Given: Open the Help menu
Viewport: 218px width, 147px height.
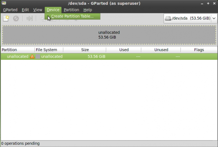Looking at the screenshot, I should coord(88,10).
